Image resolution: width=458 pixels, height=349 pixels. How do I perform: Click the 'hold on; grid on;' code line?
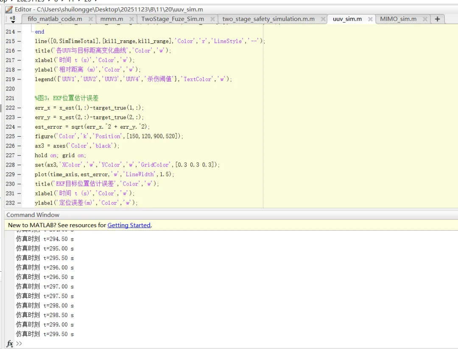coord(60,155)
